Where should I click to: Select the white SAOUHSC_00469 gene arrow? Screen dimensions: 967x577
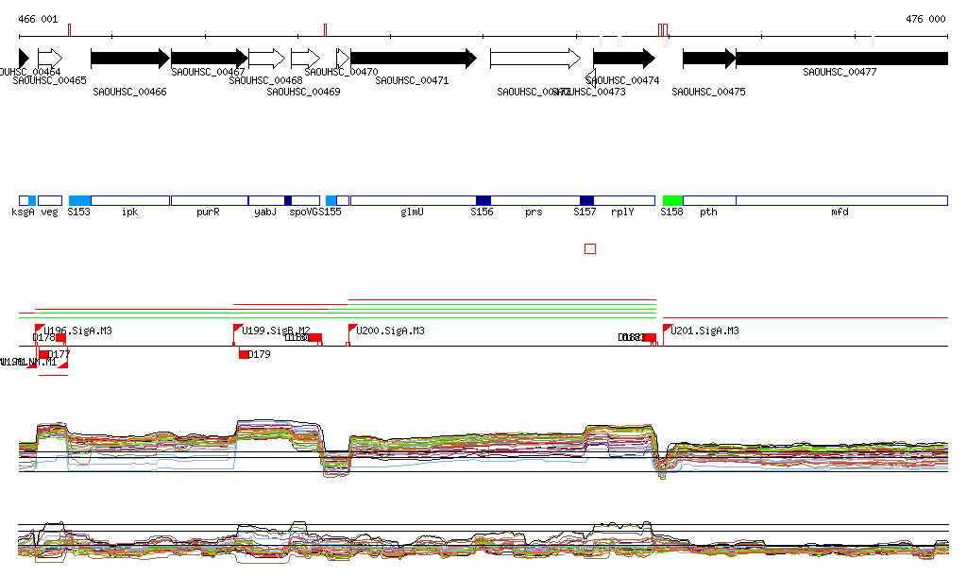point(305,59)
